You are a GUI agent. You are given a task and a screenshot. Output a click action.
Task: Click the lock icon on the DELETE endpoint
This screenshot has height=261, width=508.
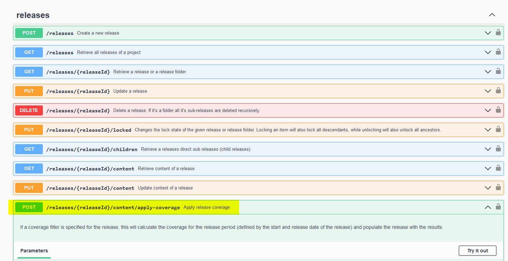point(498,110)
